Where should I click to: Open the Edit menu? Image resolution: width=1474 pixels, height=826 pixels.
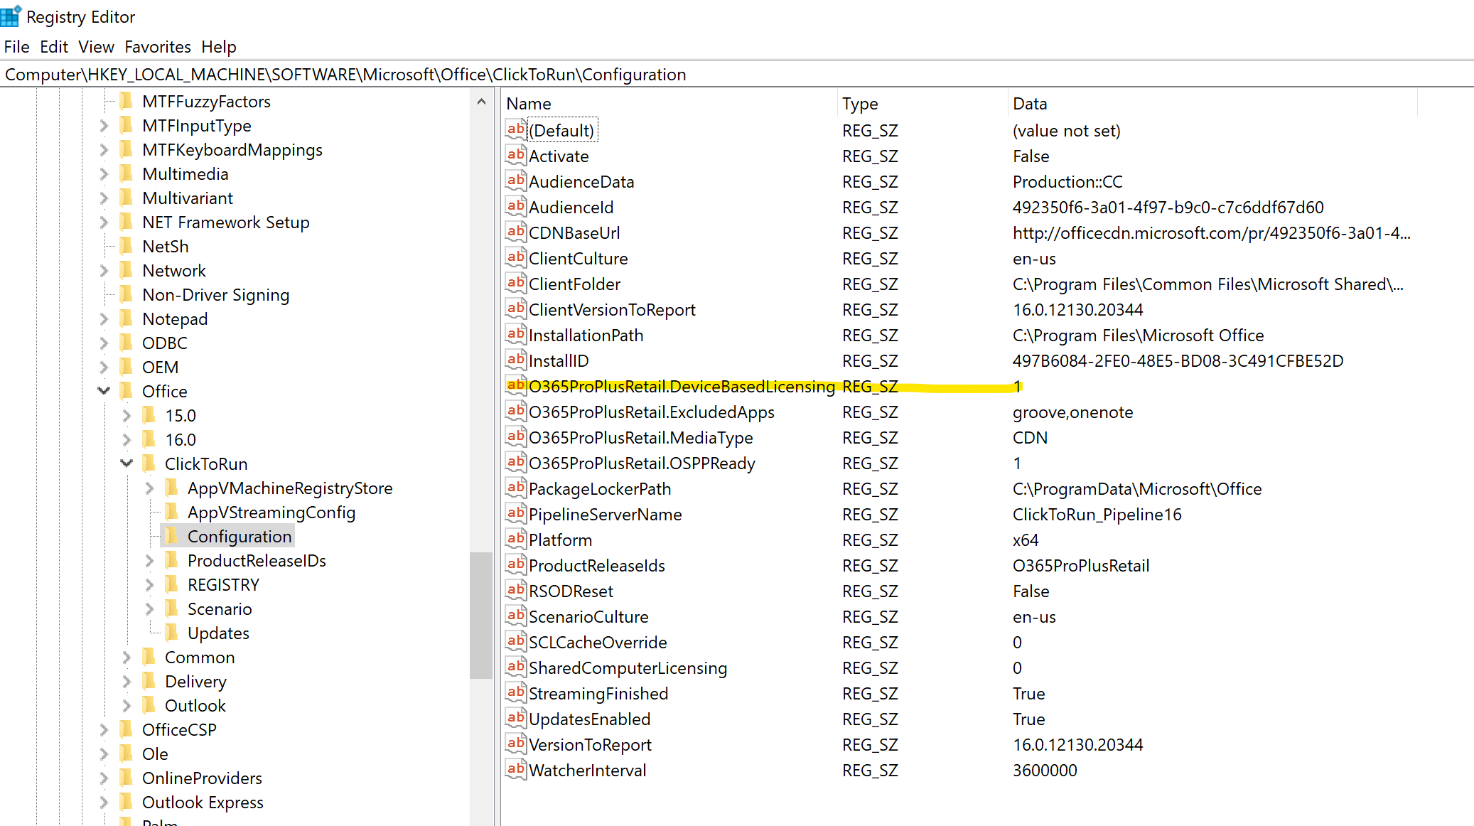coord(53,47)
